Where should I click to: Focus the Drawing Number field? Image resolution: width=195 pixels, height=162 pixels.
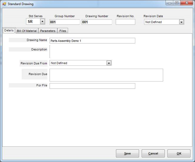[x=97, y=22]
